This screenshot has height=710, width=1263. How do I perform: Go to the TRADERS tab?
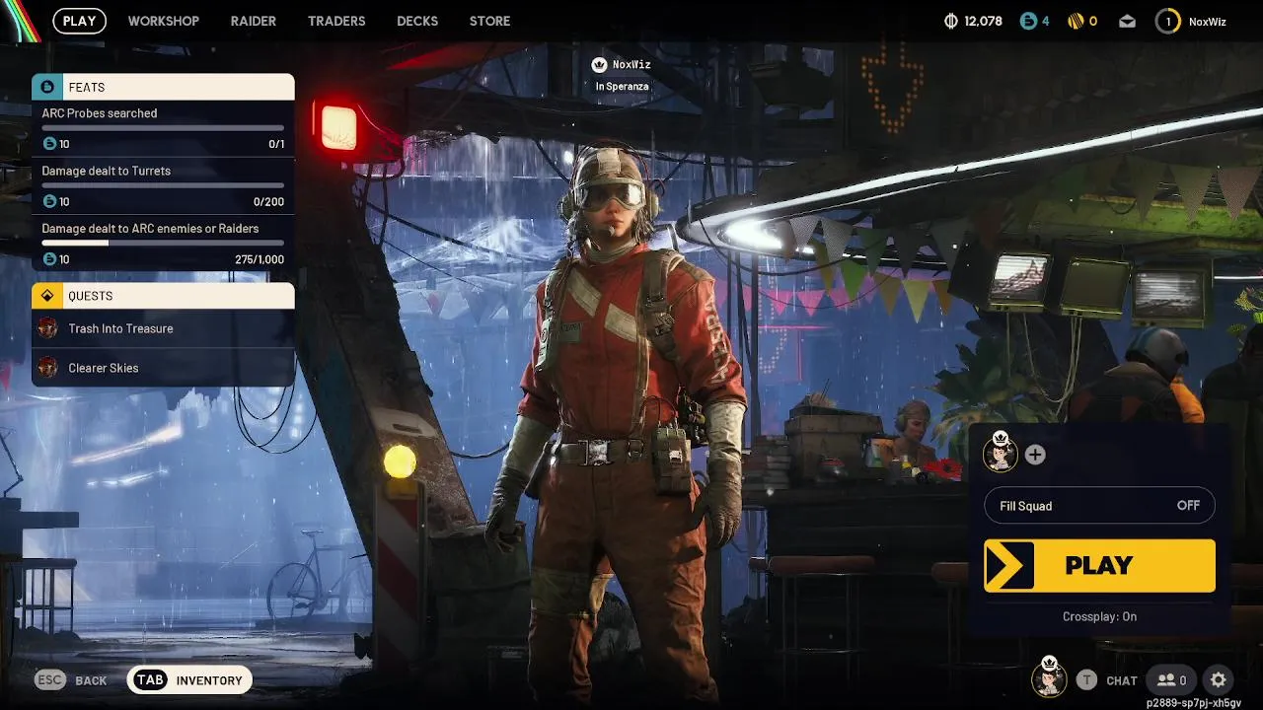(336, 21)
